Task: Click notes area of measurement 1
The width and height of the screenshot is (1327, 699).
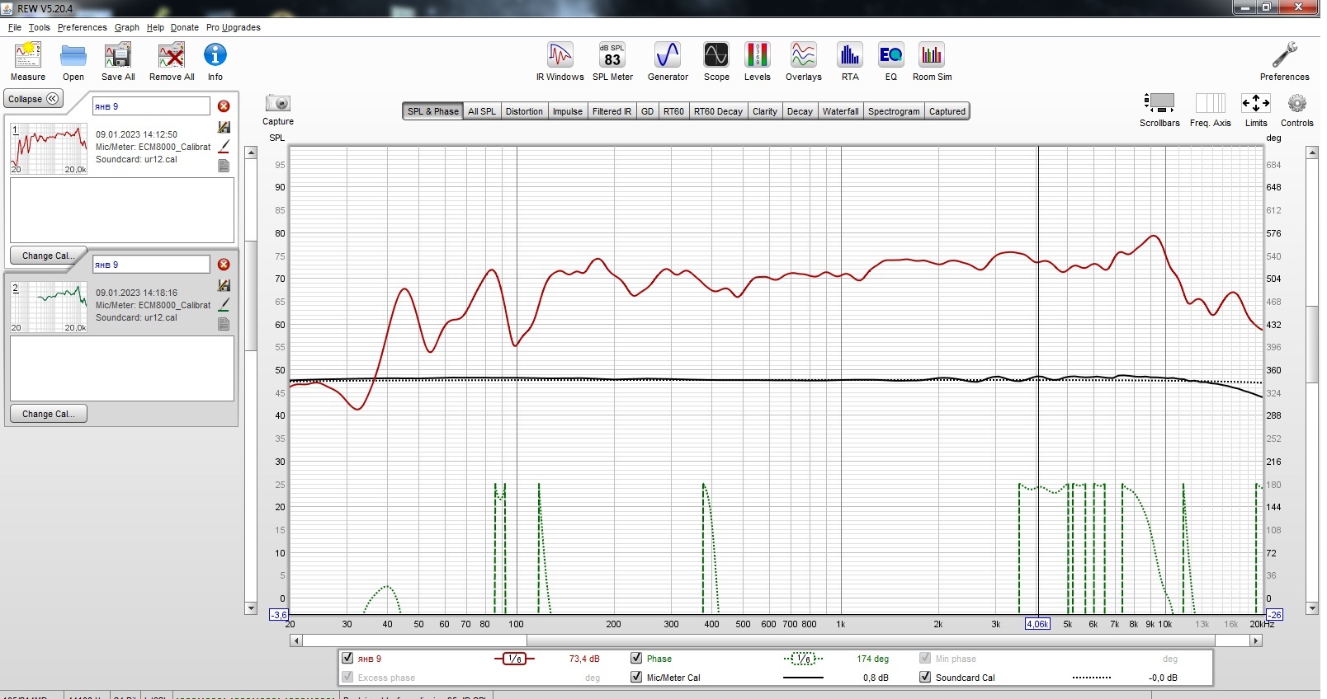Action: (x=122, y=210)
